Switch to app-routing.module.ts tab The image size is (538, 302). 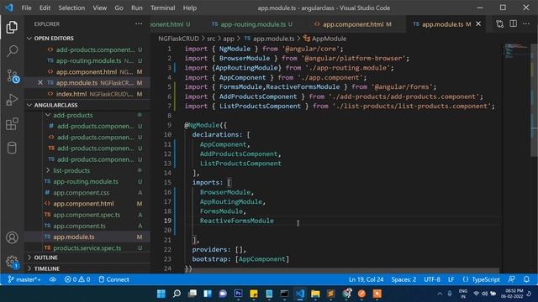click(252, 24)
